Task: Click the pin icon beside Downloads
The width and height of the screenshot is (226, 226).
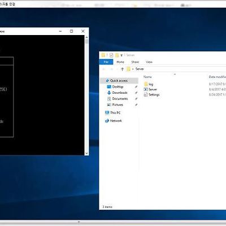Action: pos(136,93)
